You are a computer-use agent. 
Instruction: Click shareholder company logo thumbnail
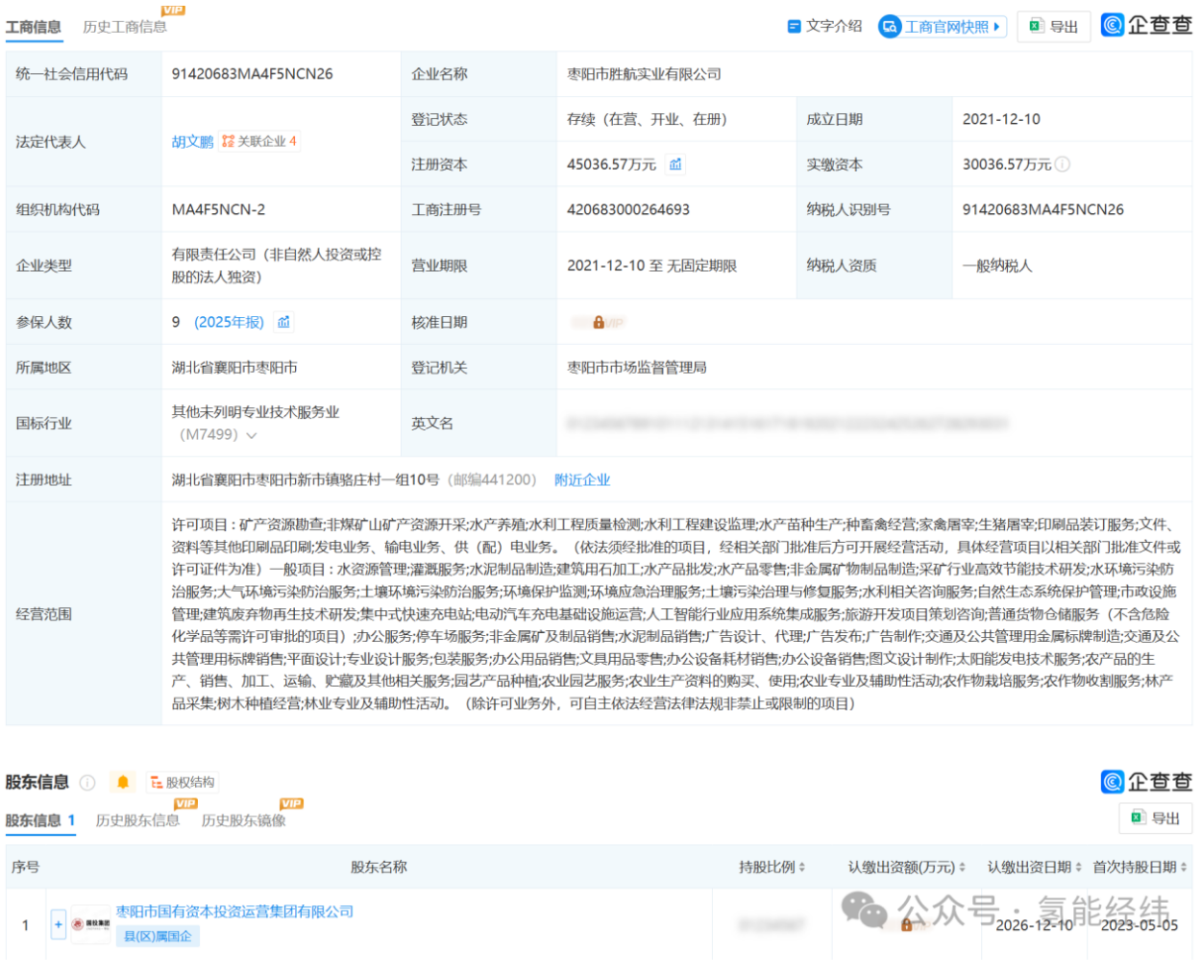tap(90, 924)
